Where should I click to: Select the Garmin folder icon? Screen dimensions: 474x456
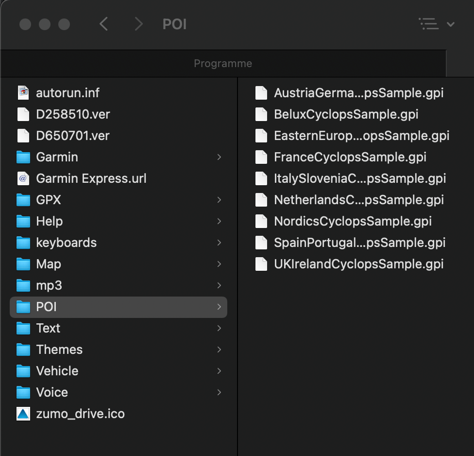point(23,157)
